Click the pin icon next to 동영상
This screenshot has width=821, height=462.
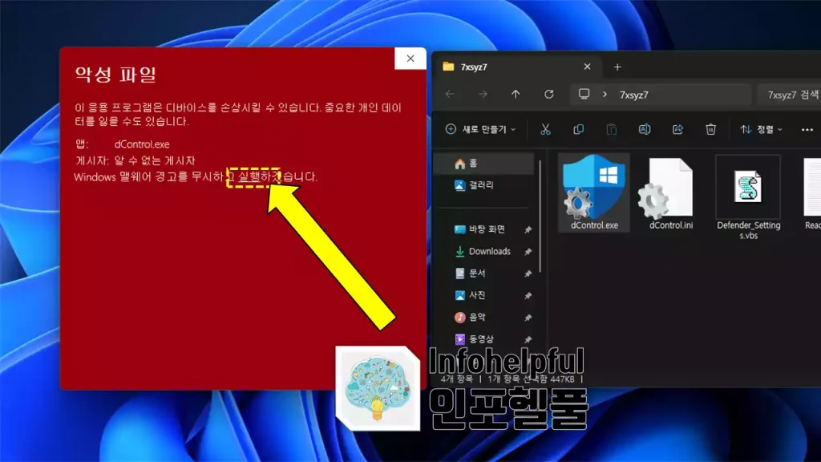click(528, 340)
